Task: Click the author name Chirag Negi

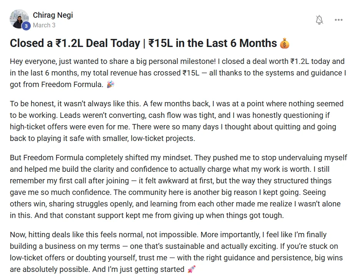Action: [x=53, y=15]
